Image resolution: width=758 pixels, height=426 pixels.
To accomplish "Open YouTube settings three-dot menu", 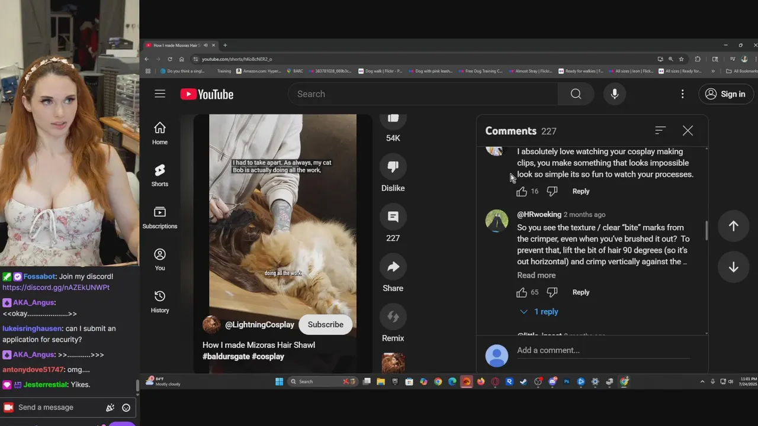I will [682, 94].
